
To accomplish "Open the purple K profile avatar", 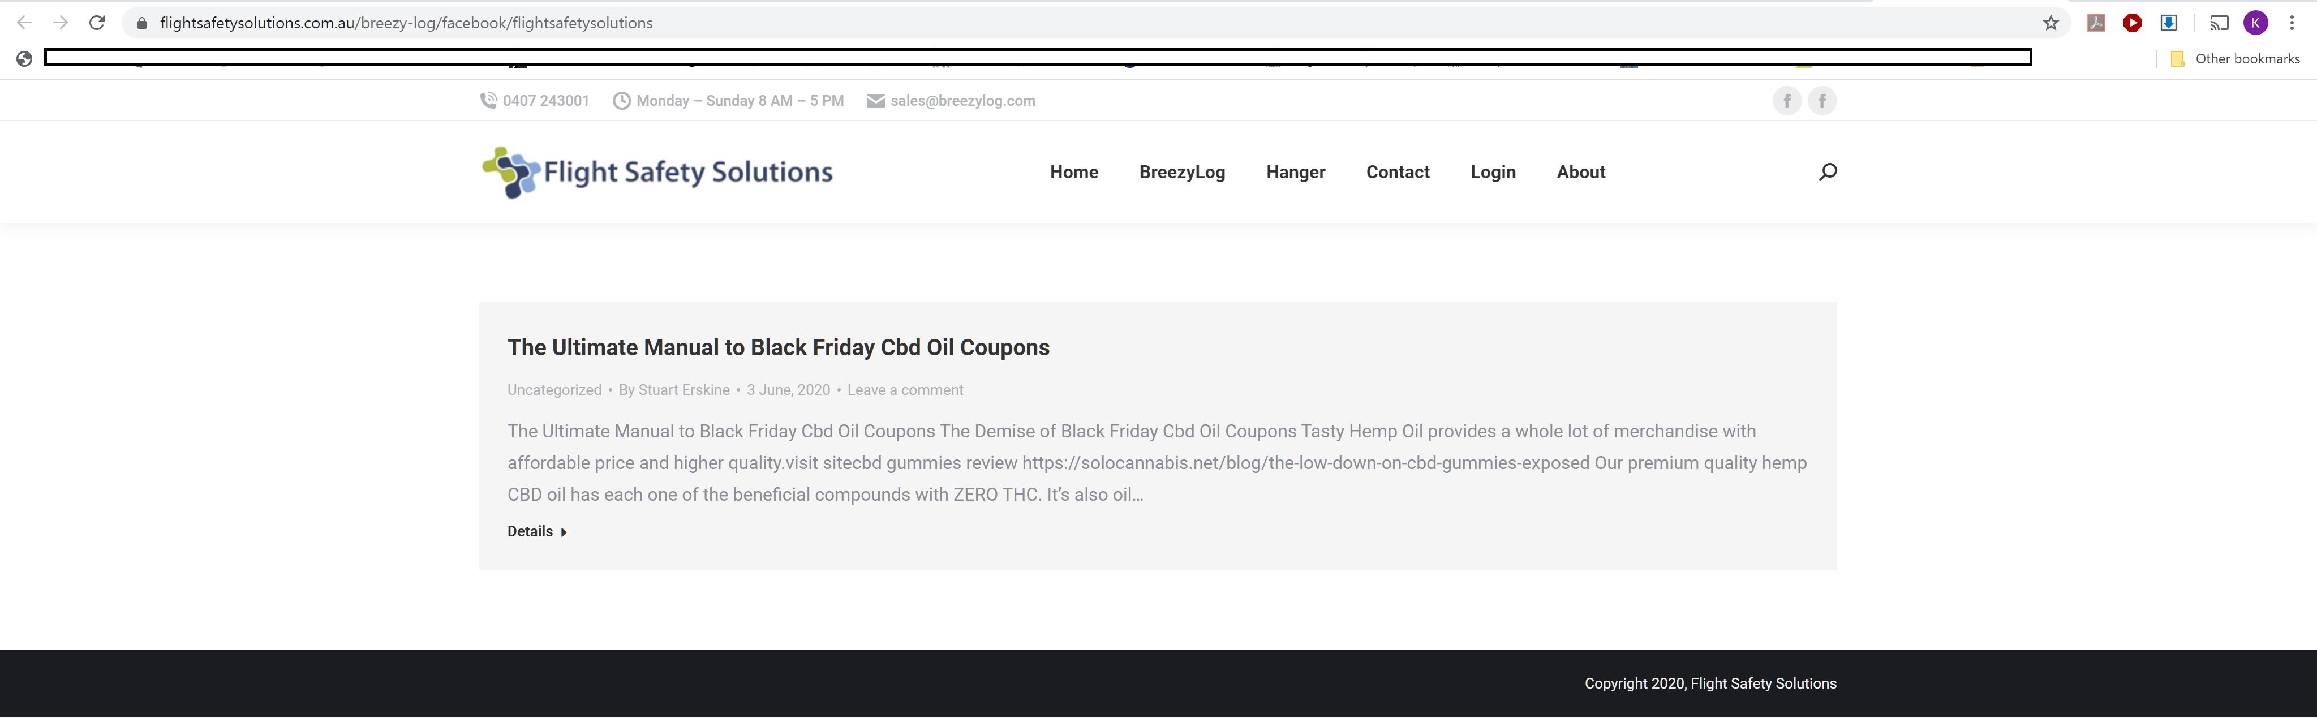I will (2256, 23).
